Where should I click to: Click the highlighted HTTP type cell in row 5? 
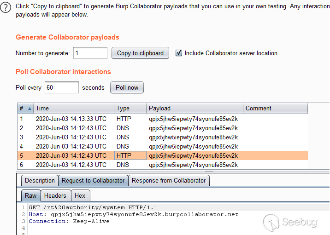[x=130, y=155]
